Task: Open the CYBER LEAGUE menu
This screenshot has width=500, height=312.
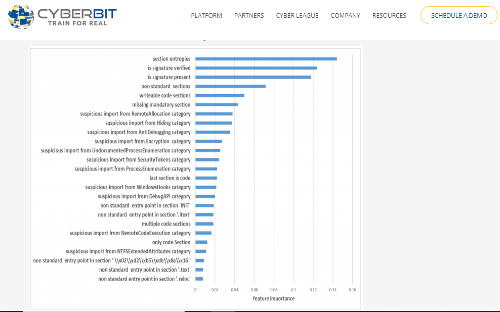Action: pos(297,15)
